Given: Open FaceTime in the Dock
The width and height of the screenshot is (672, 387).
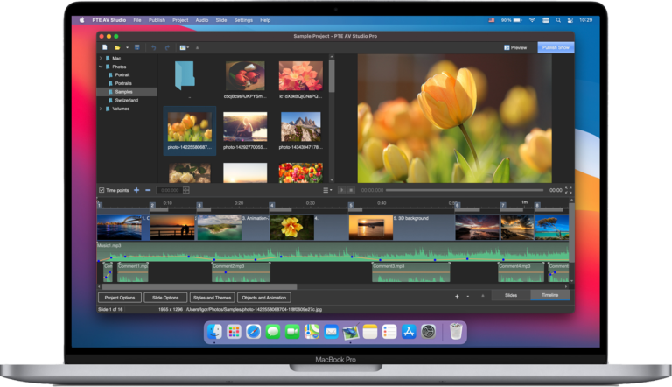Looking at the screenshot, I should pyautogui.click(x=292, y=332).
